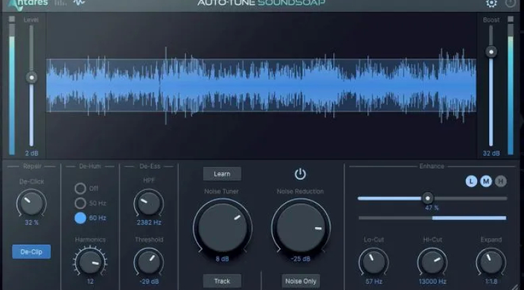Click the Harmonics knob
Viewport: 524px width, 290px height.
click(90, 262)
